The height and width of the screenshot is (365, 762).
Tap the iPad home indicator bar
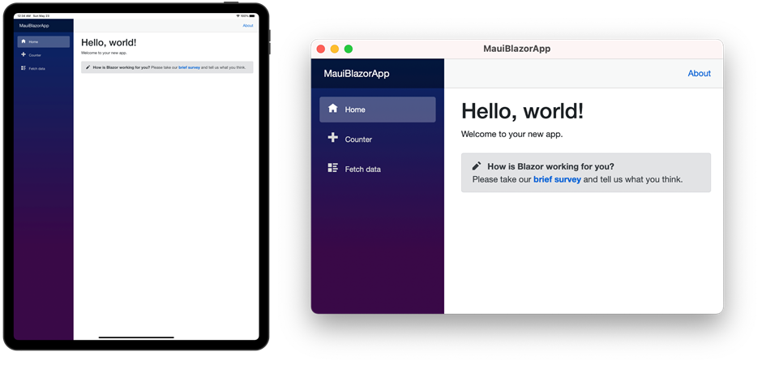136,337
